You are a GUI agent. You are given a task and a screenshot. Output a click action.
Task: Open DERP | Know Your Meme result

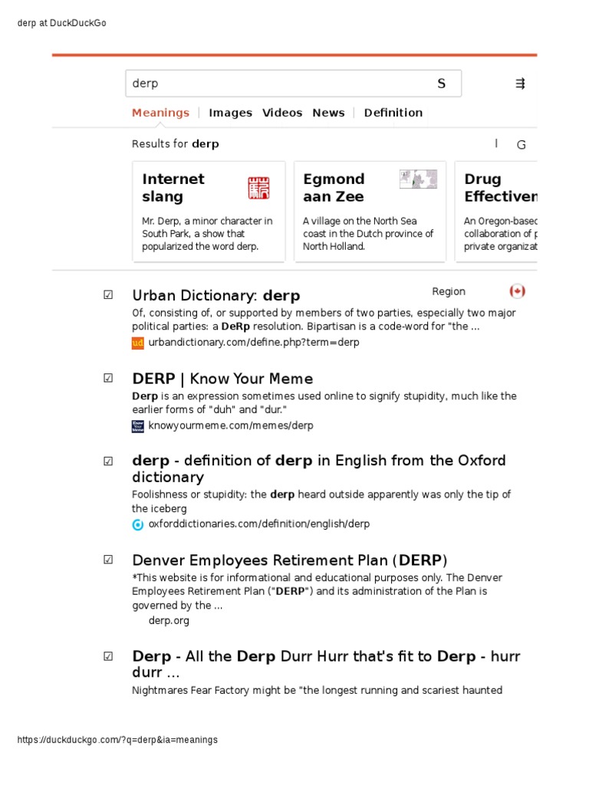pyautogui.click(x=222, y=379)
